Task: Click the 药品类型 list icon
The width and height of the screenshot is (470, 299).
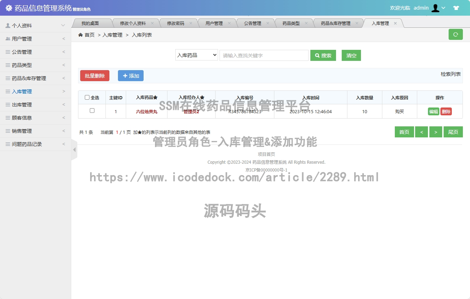Action: [8, 65]
